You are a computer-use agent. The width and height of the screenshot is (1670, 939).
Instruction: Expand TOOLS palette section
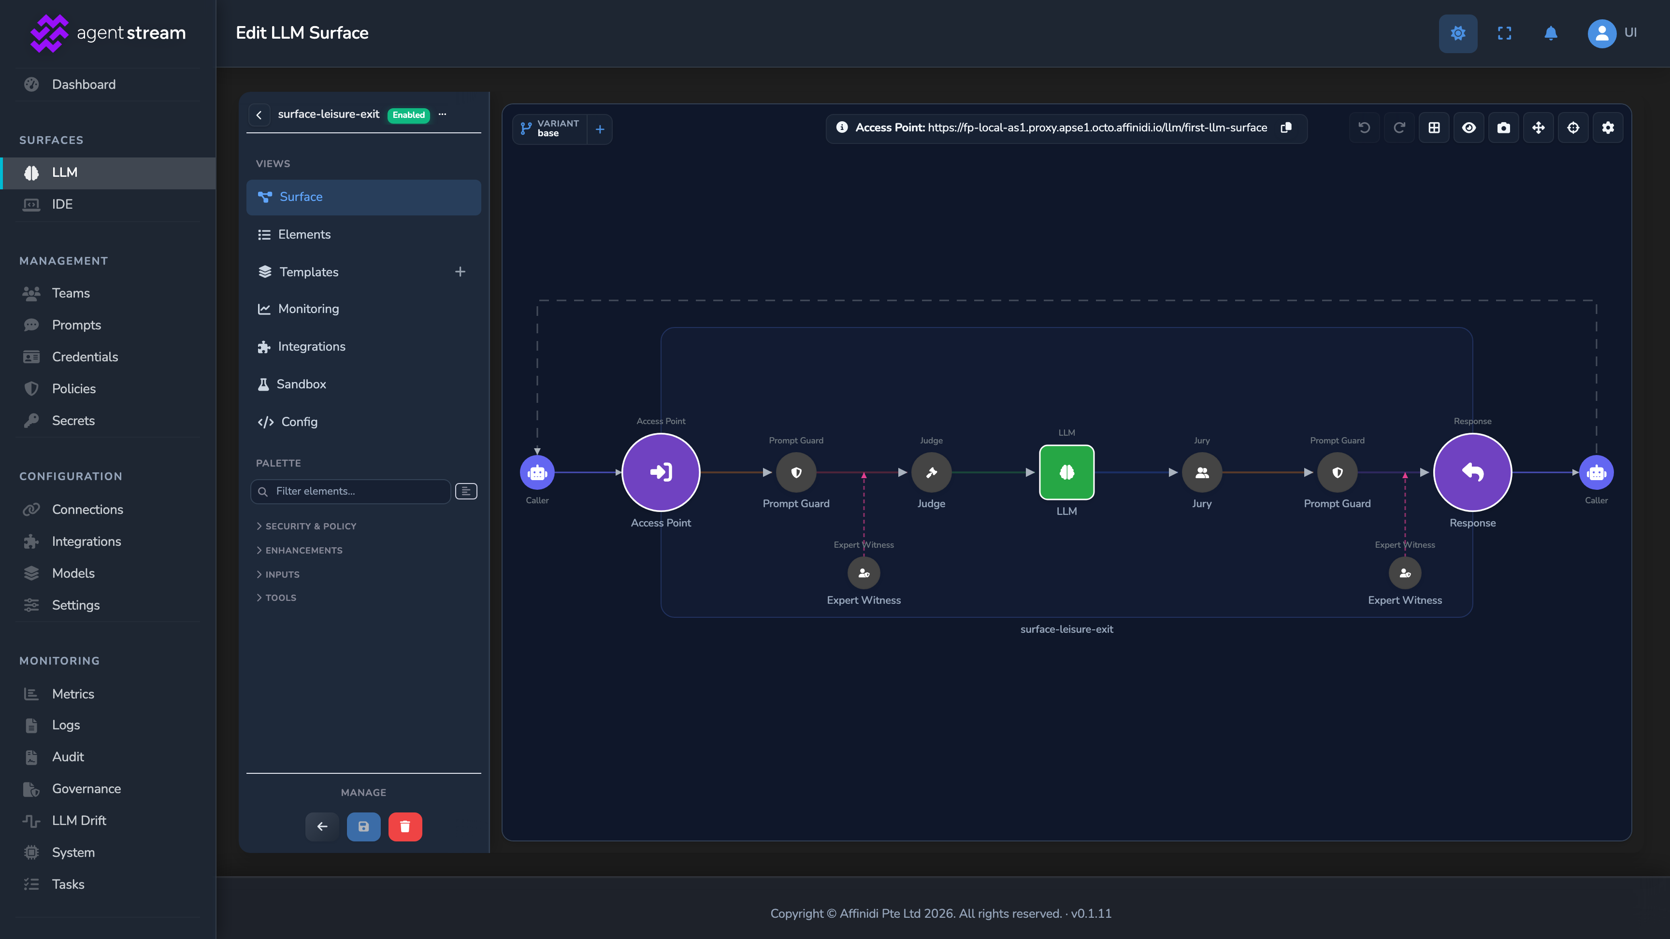(276, 598)
